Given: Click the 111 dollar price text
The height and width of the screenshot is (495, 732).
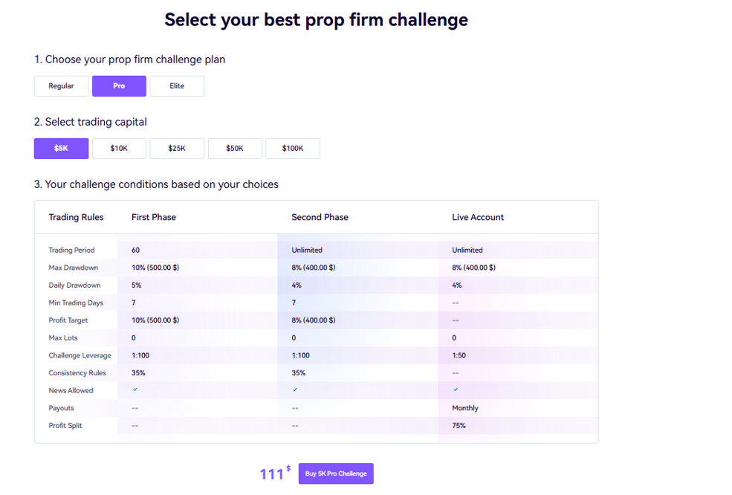Looking at the screenshot, I should click(x=272, y=474).
